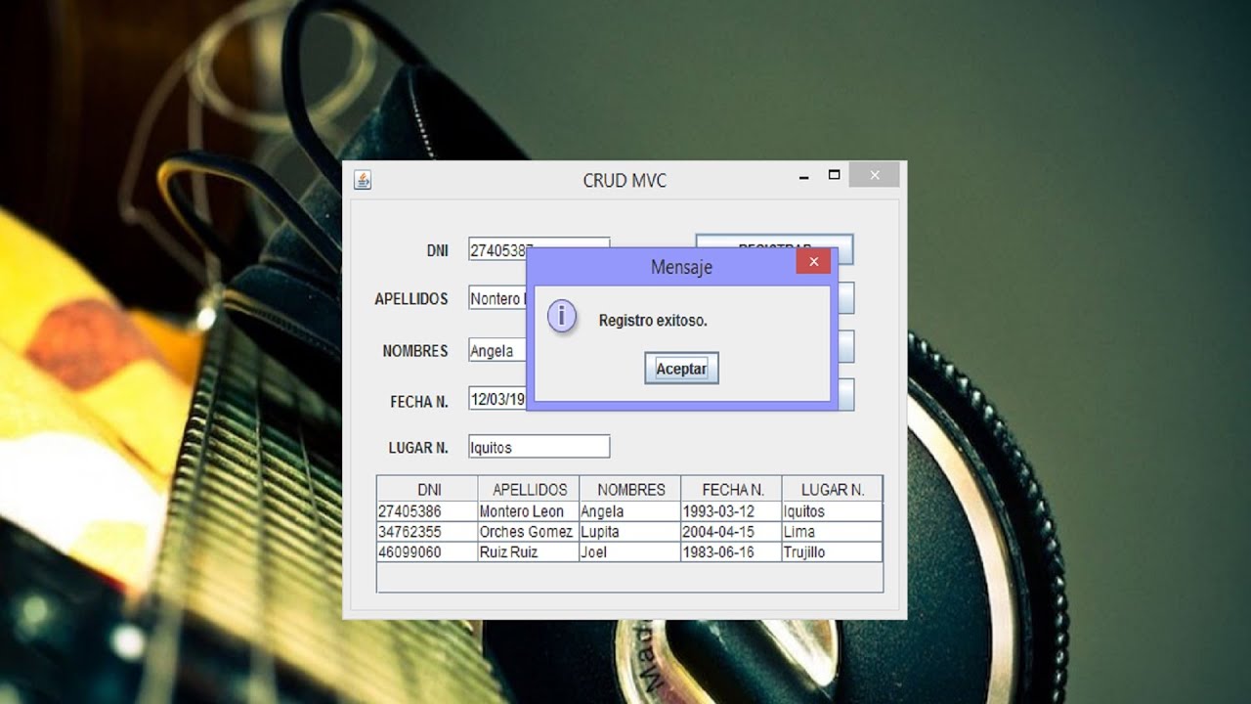Maximize the CRUD MVC window

[x=834, y=176]
